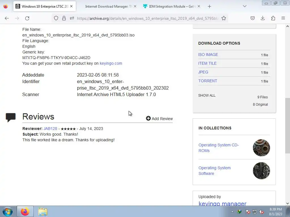The height and width of the screenshot is (217, 290).
Task: Bookmark this page with the star
Action: [x=224, y=18]
